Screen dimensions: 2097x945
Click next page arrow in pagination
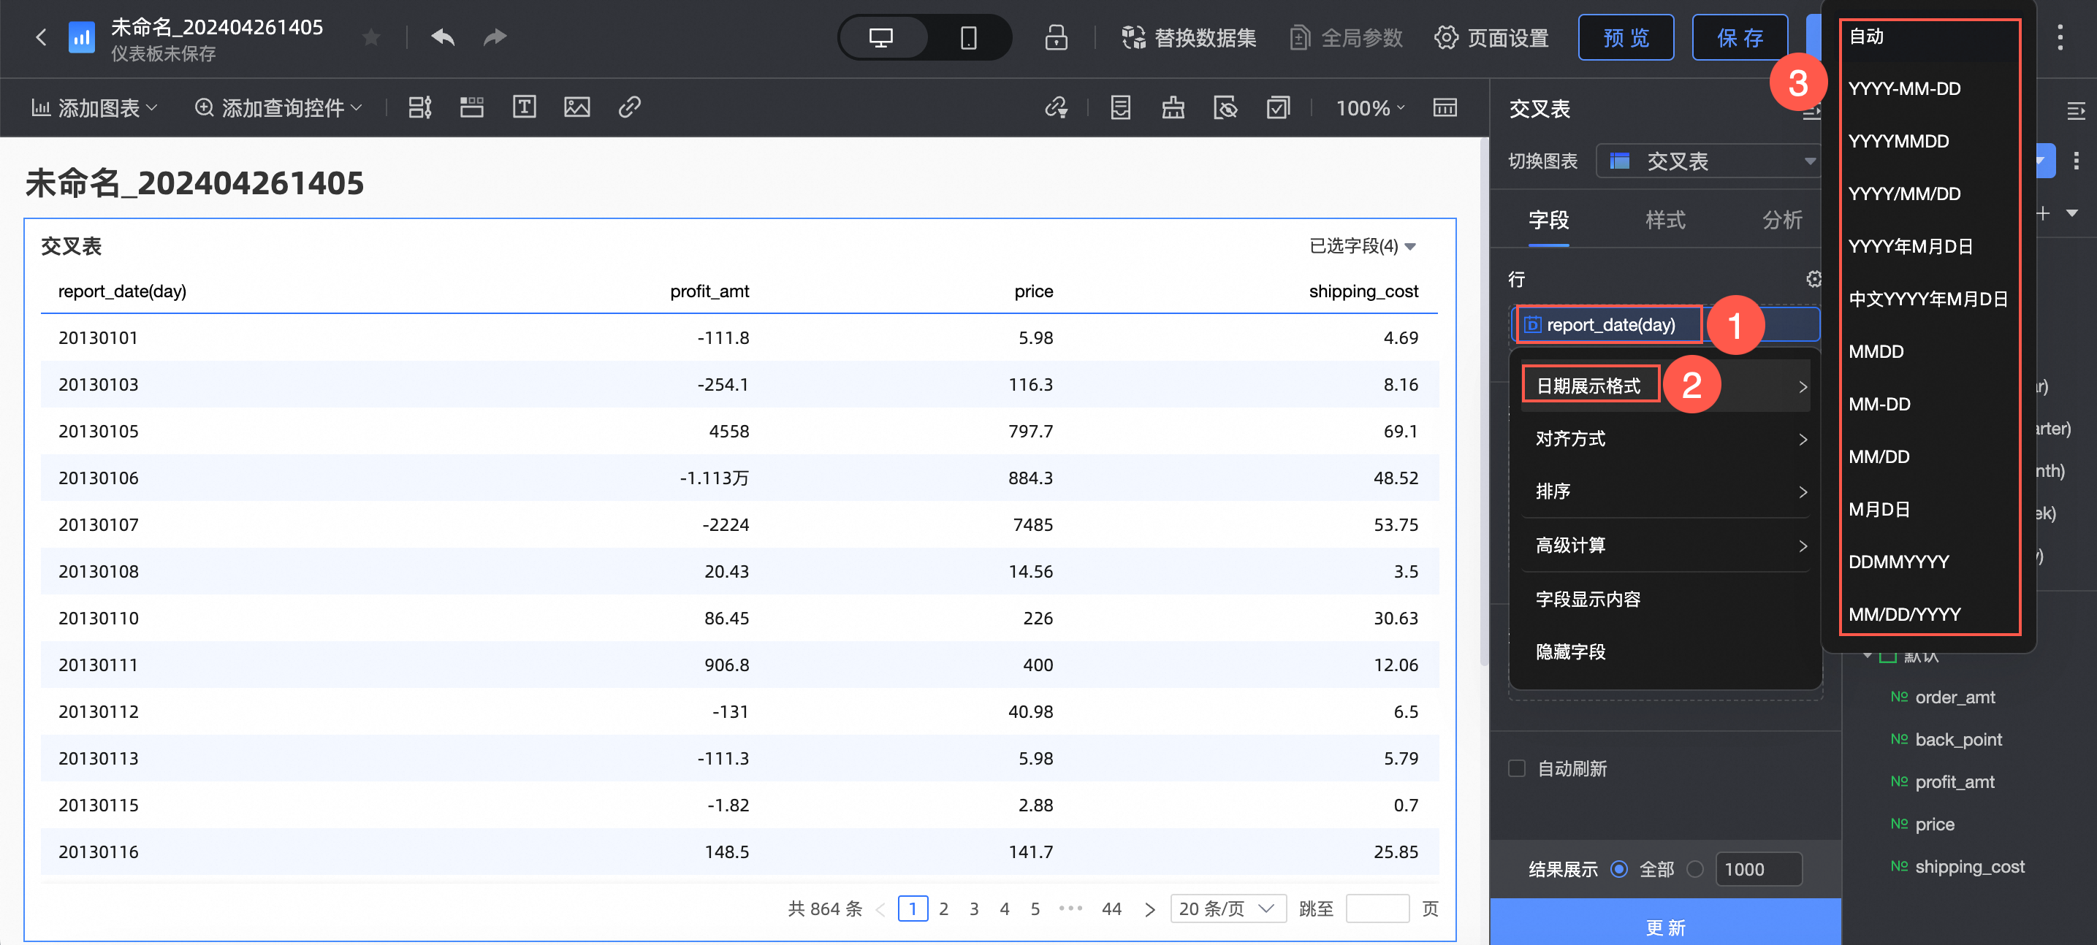point(1149,909)
